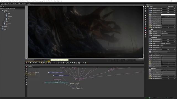Click the fullscreen expand icon in viewport toolbar
177x99 pixels.
(x=85, y=63)
